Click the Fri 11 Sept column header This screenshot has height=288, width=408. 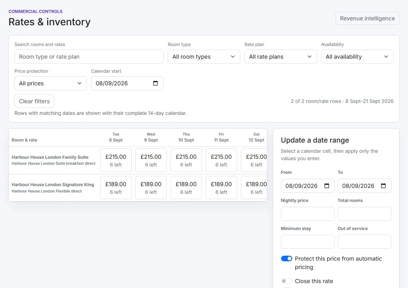(x=221, y=137)
